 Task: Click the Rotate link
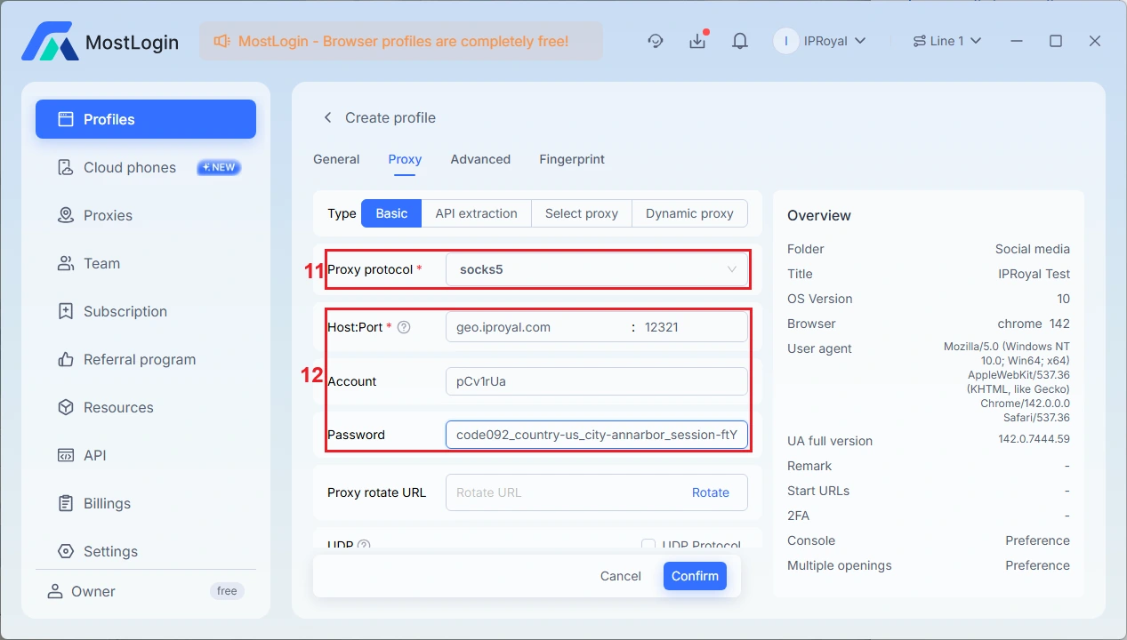[x=711, y=492]
